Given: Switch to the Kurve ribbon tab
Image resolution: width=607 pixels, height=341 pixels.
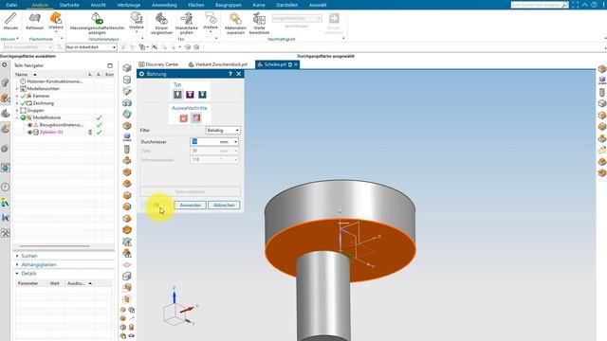Looking at the screenshot, I should coord(259,5).
